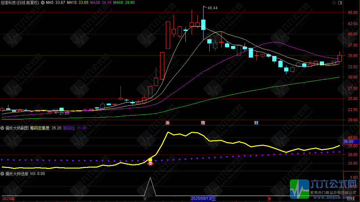The image size is (360, 202).
Task: Click the MA5: 33.67 label
Action: pos(55,3)
